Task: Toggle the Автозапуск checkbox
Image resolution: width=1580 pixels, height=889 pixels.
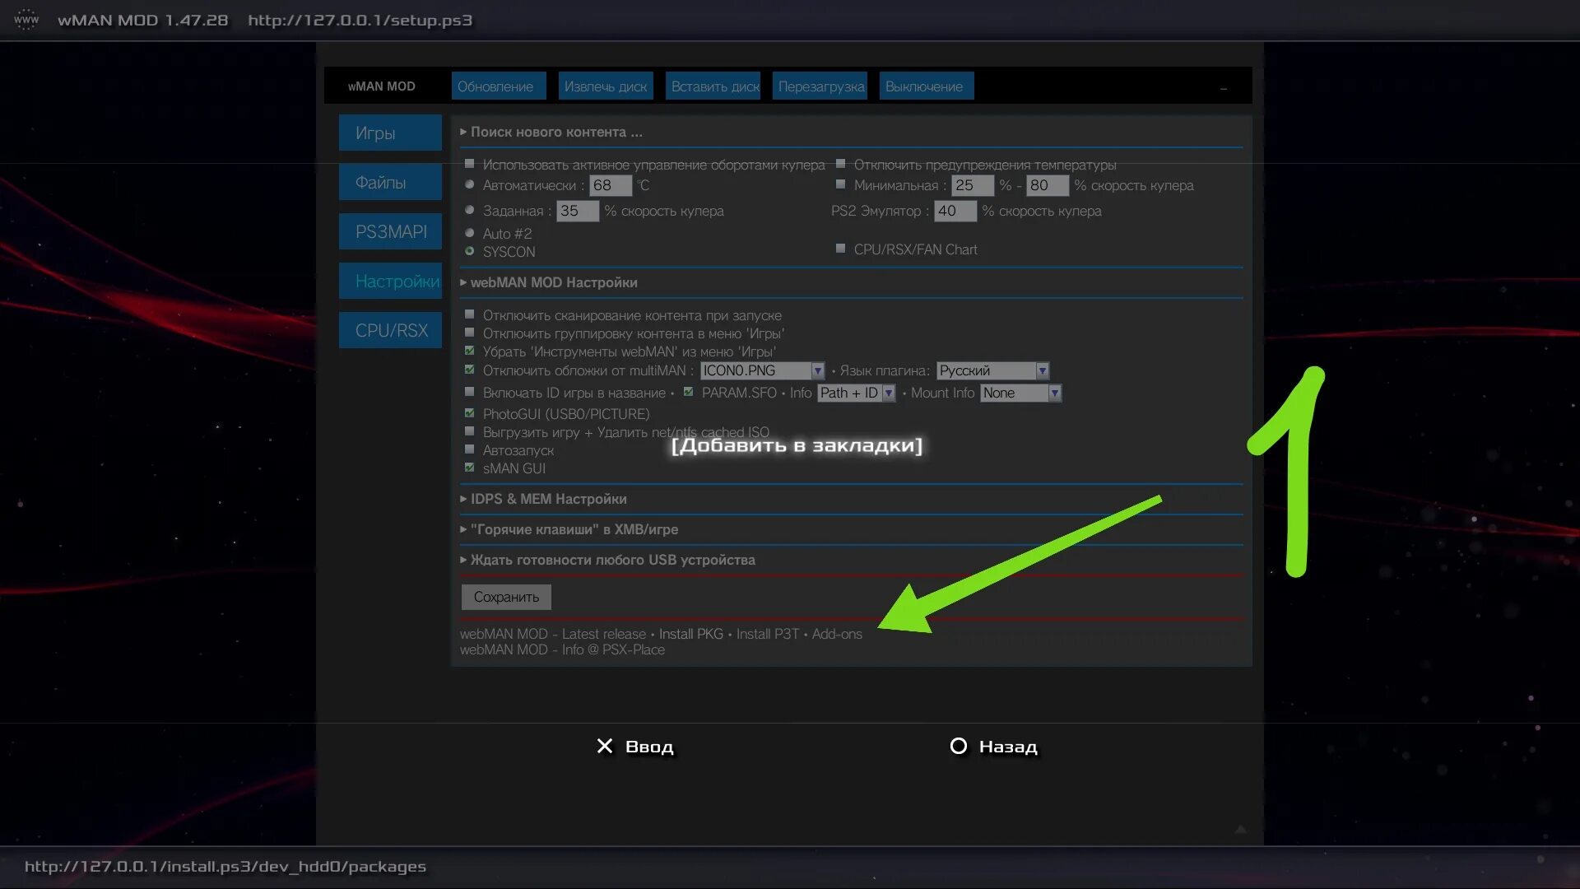Action: coord(469,449)
